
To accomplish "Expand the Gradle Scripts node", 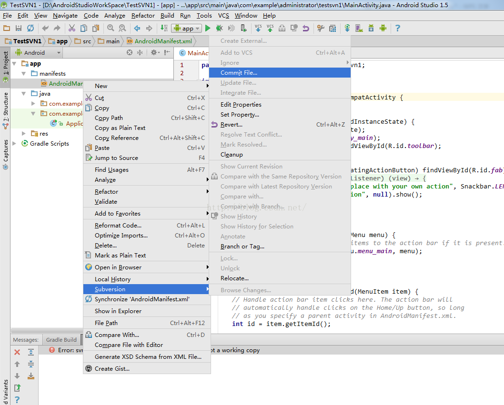I will (14, 143).
